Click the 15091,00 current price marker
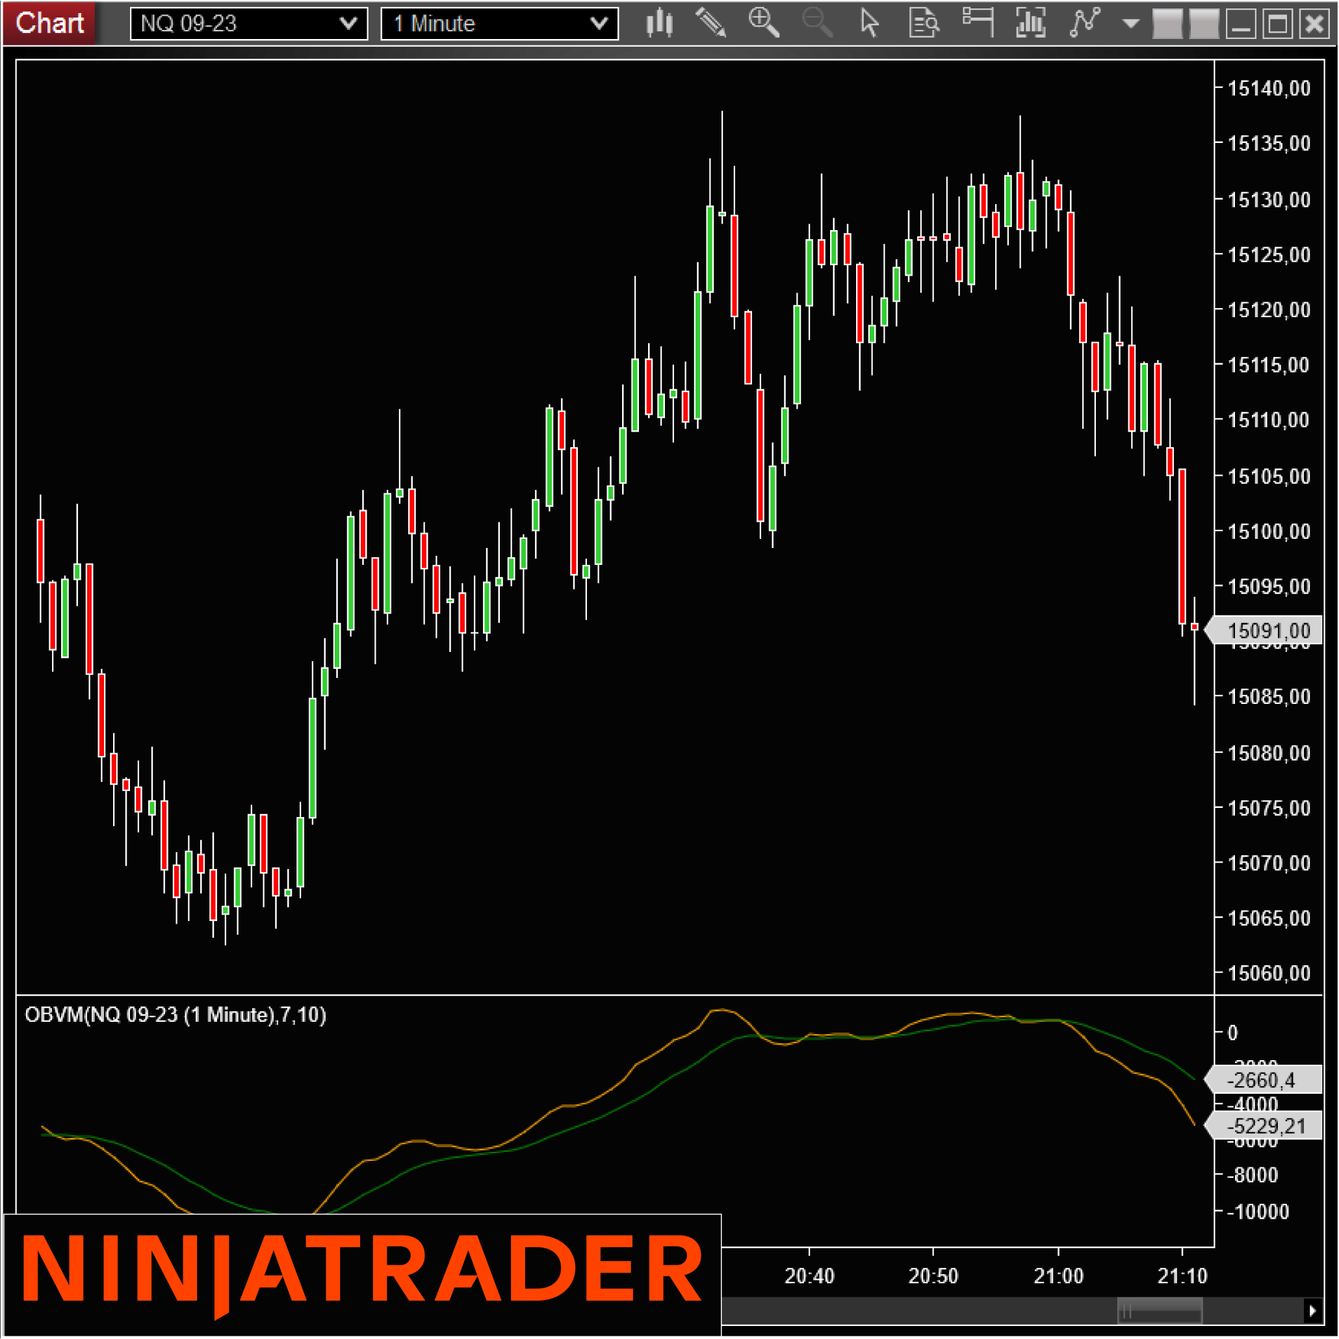The height and width of the screenshot is (1339, 1339). (1264, 630)
